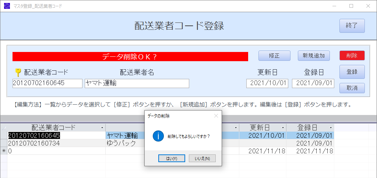Image resolution: width=377 pixels, height=178 pixels.
Task: Click the select-all corner of datasheet
Action: (4, 128)
